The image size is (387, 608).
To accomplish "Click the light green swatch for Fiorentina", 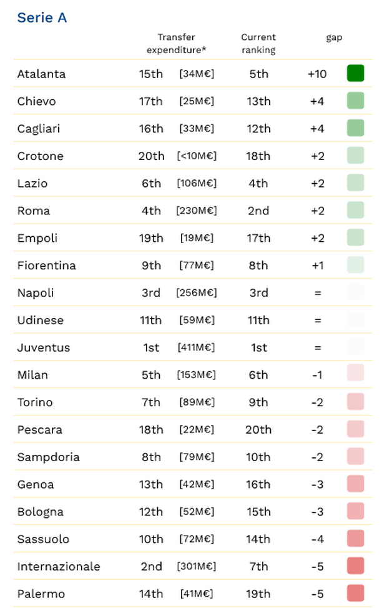I will tap(355, 265).
